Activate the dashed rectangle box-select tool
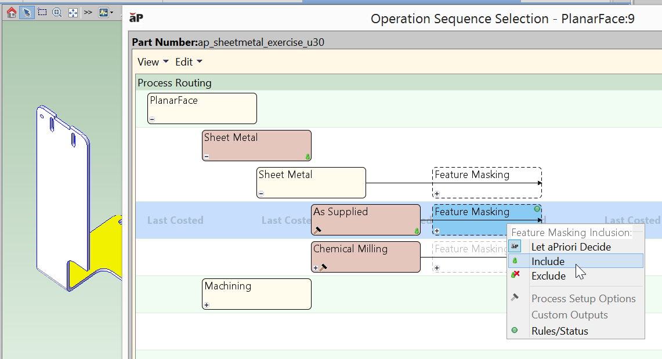662x359 pixels. 42,12
